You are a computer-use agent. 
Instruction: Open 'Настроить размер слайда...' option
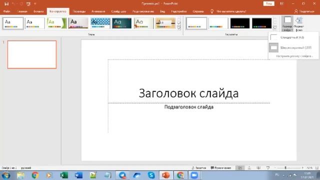(x=294, y=56)
